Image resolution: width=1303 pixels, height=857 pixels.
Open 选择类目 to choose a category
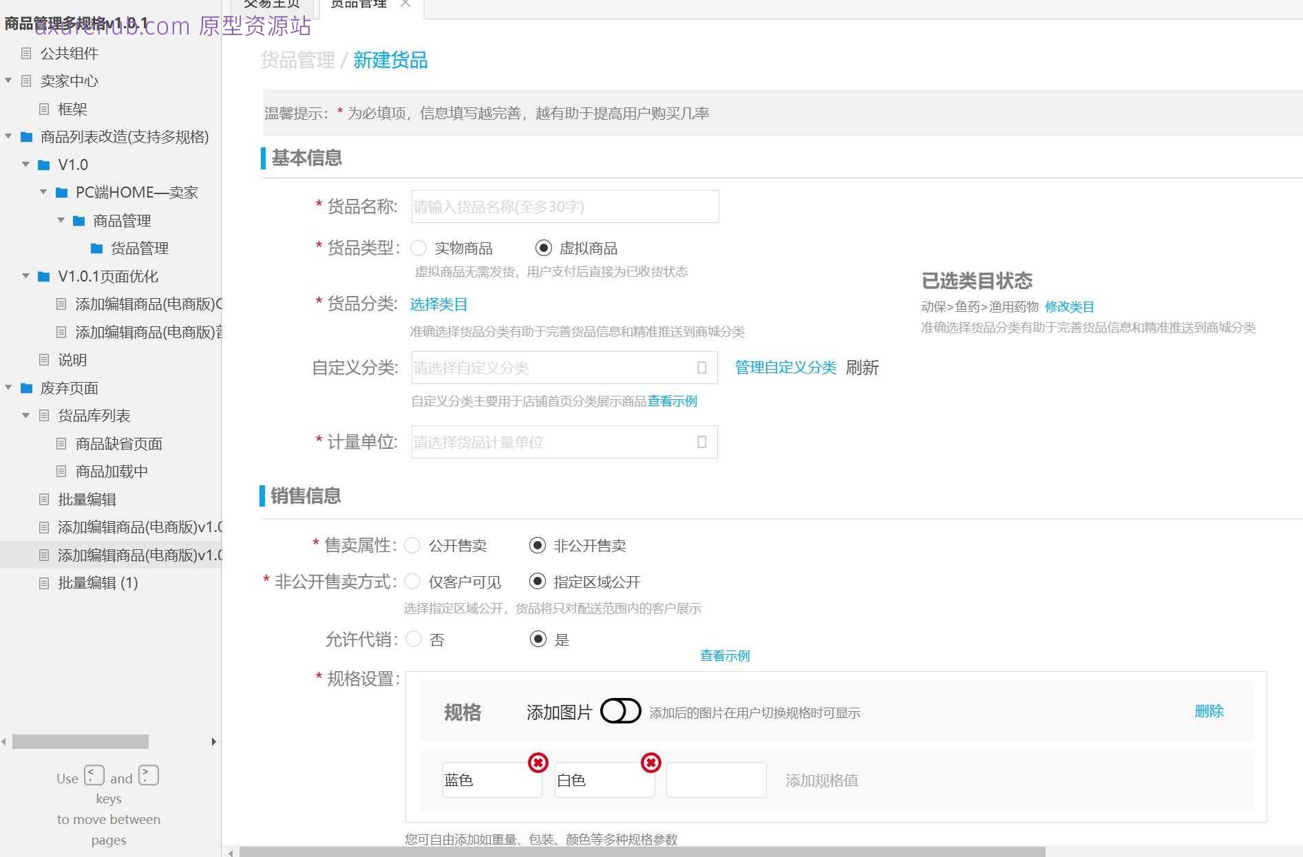pos(438,304)
